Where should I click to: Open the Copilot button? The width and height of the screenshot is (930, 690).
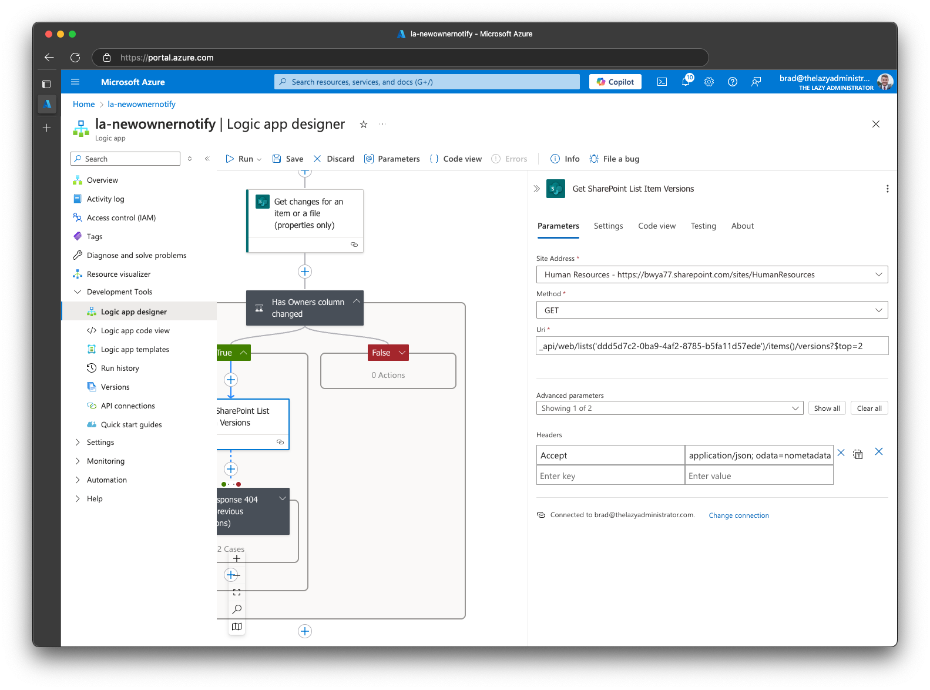tap(615, 82)
